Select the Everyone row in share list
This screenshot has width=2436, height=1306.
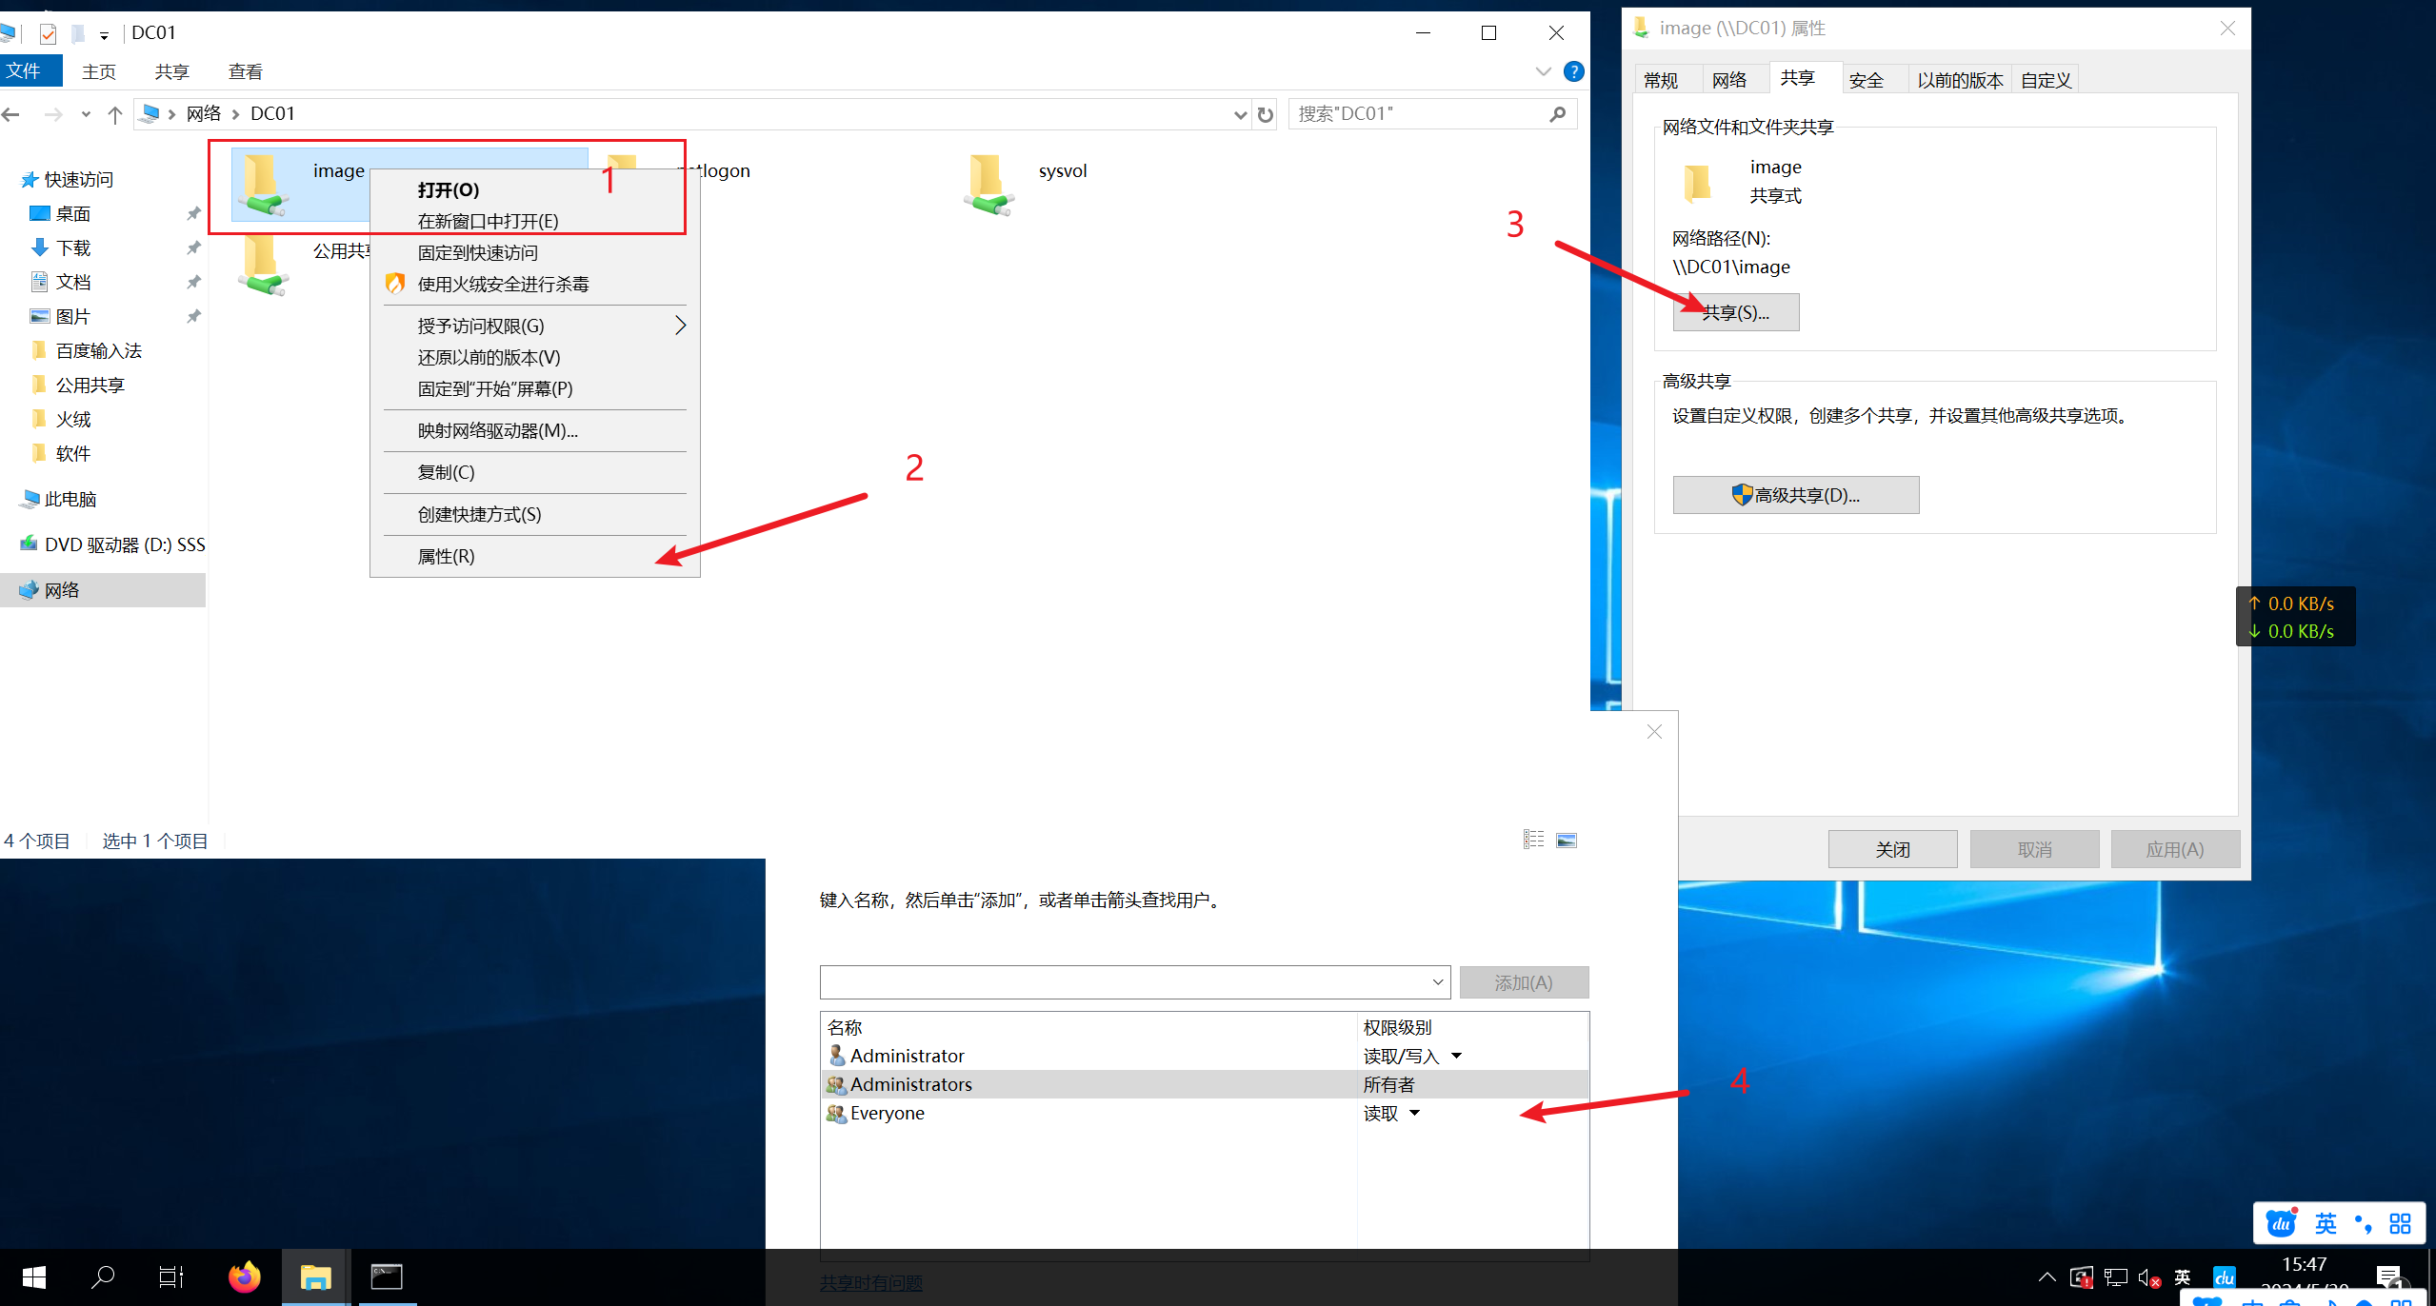click(x=1204, y=1113)
